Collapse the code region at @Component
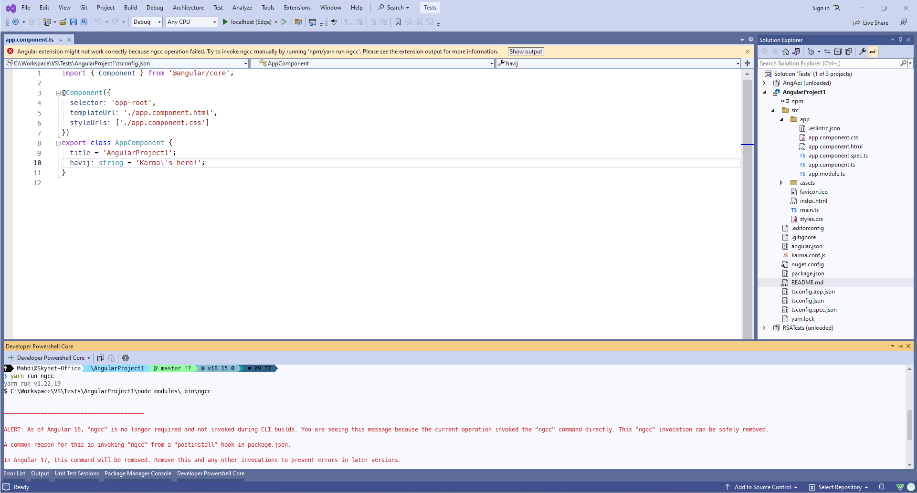Image resolution: width=917 pixels, height=493 pixels. 58,93
